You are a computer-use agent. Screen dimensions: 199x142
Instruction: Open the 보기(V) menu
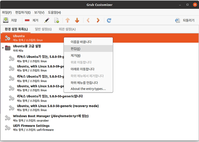[x=39, y=12]
